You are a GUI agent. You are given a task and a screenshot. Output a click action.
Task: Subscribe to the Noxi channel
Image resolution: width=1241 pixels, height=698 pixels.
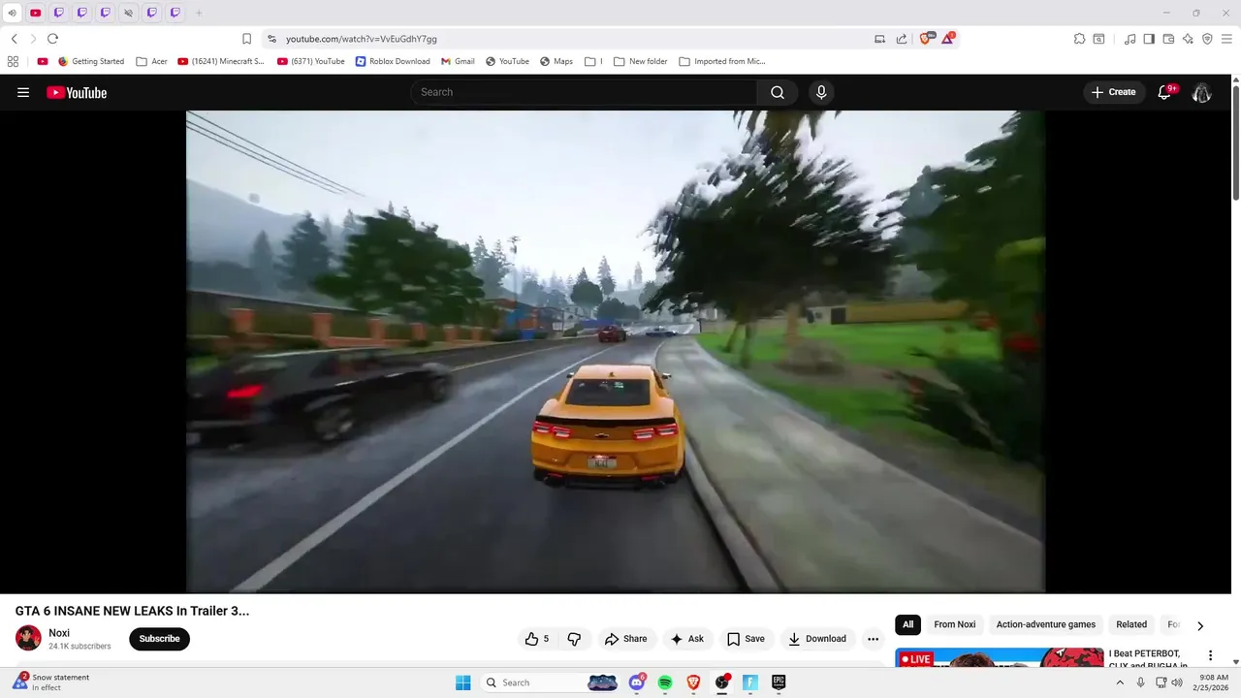click(x=159, y=639)
